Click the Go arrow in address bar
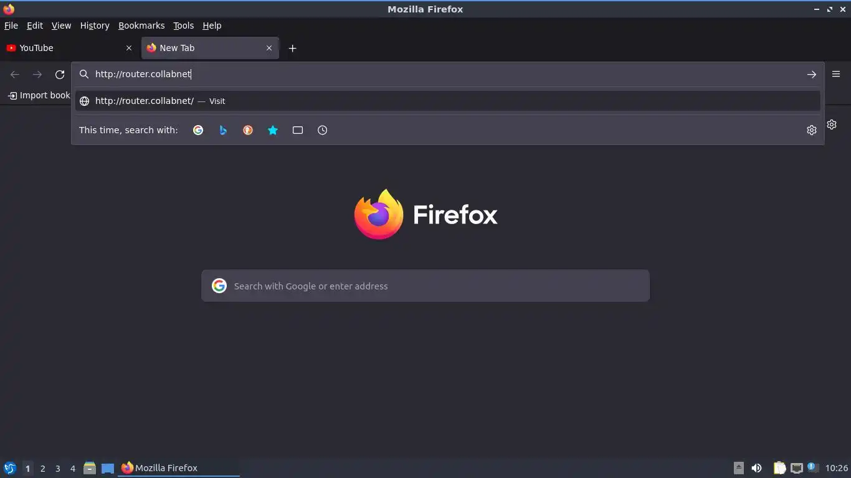 tap(811, 74)
